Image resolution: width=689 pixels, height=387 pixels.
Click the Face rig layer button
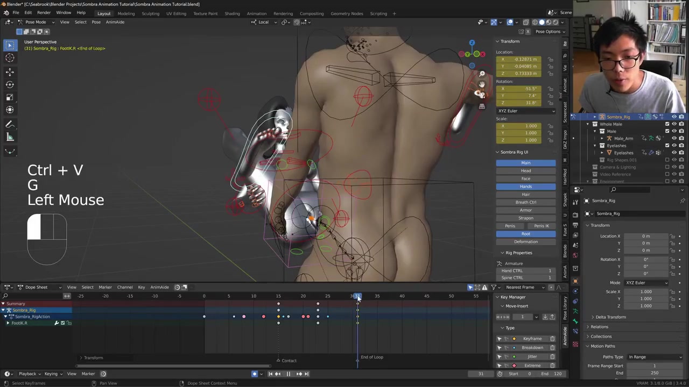click(525, 178)
